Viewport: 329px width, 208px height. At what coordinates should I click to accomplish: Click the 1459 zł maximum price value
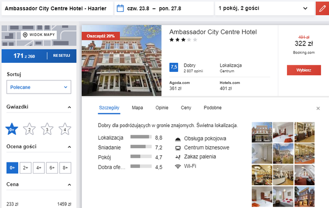64,204
